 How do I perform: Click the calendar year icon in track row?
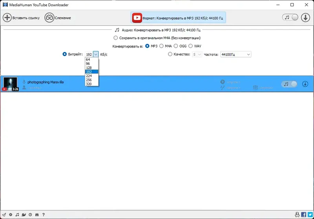pyautogui.click(x=256, y=88)
